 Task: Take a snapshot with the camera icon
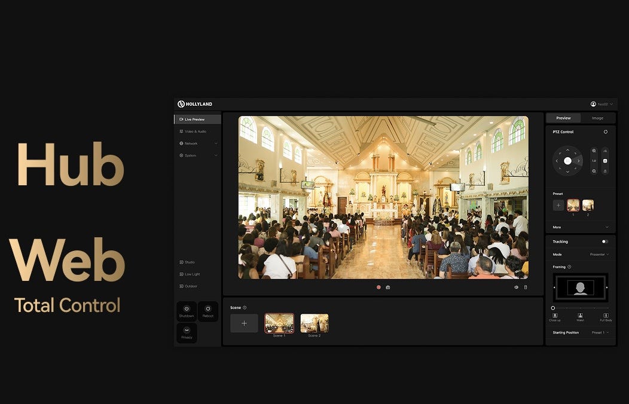pos(388,287)
